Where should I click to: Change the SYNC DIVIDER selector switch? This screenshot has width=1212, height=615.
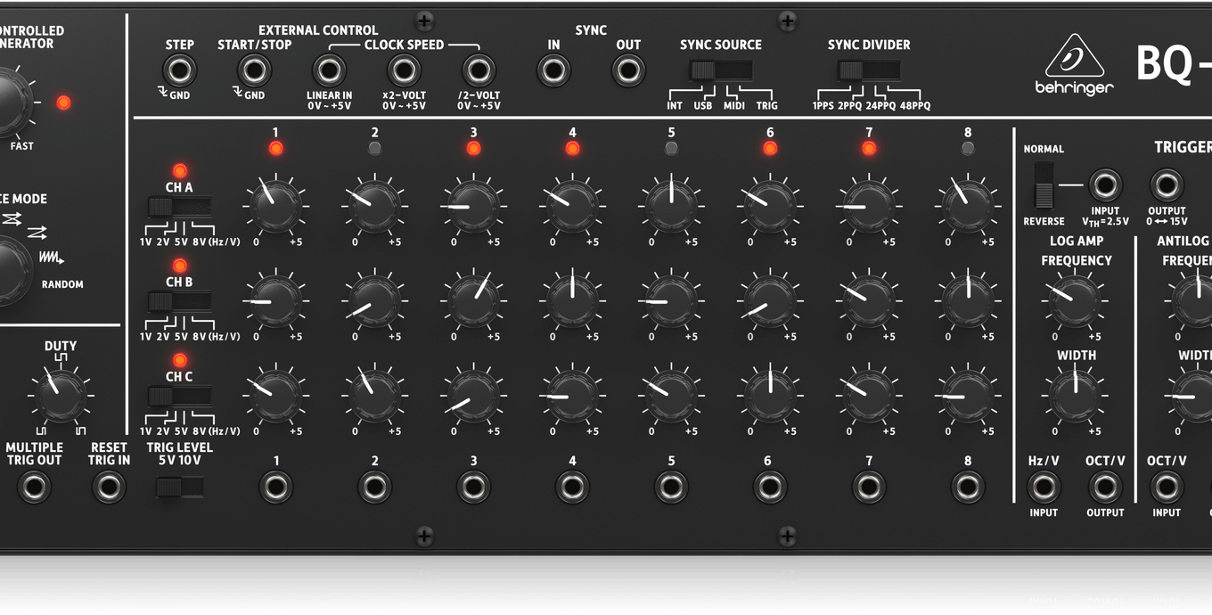[869, 70]
